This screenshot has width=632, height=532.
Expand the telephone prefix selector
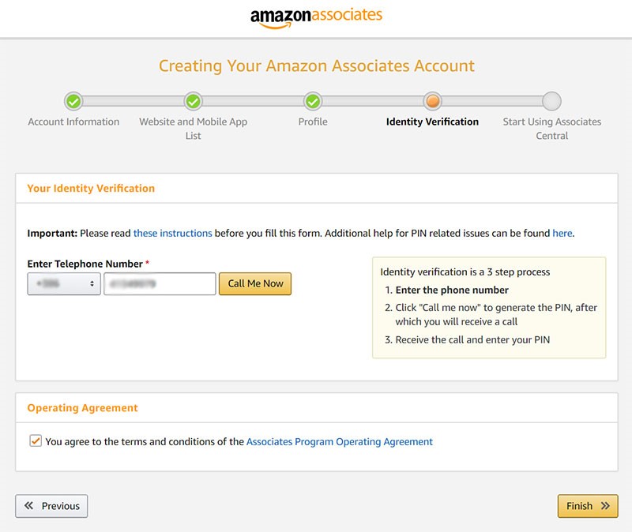coord(63,283)
